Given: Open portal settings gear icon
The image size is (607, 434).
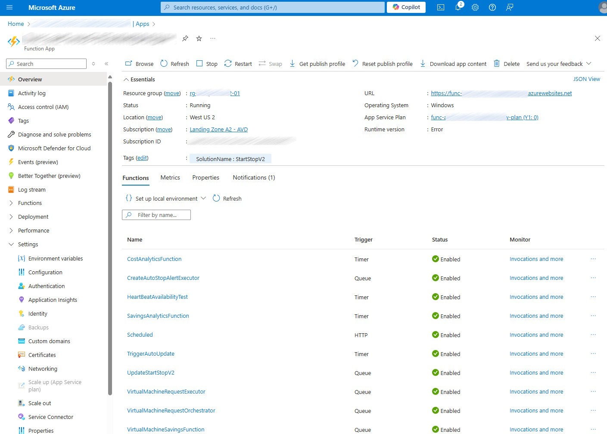Looking at the screenshot, I should point(475,7).
